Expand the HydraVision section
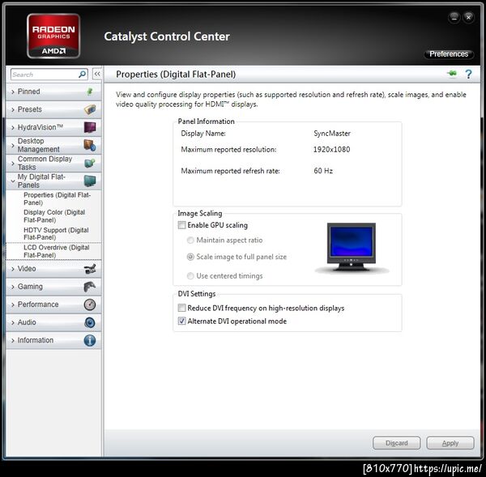 53,127
